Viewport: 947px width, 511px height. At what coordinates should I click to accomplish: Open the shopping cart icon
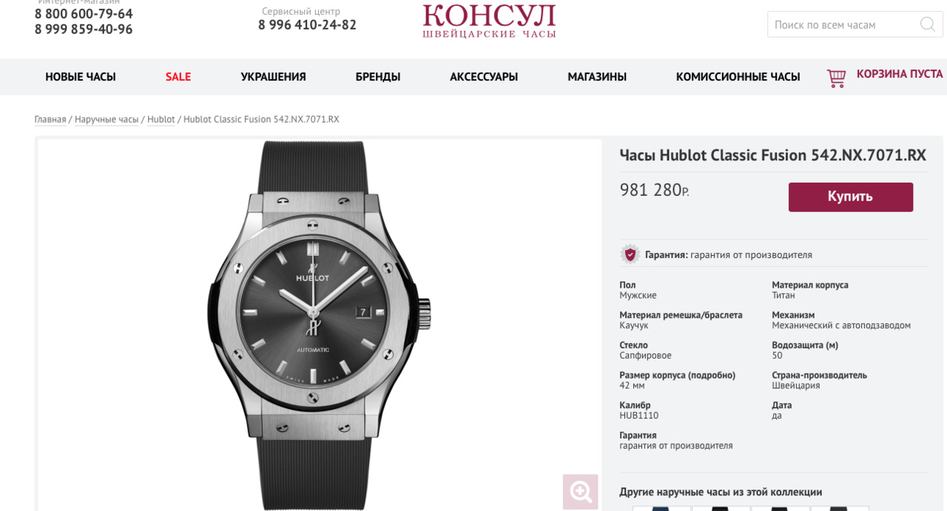836,78
